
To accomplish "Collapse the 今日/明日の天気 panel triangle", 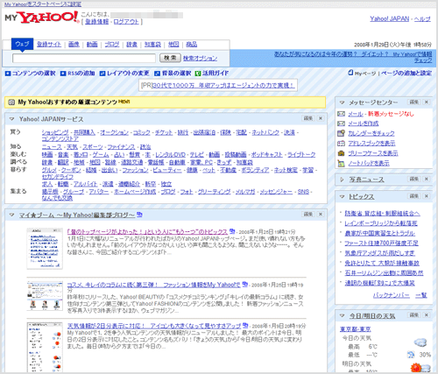I will (342, 315).
